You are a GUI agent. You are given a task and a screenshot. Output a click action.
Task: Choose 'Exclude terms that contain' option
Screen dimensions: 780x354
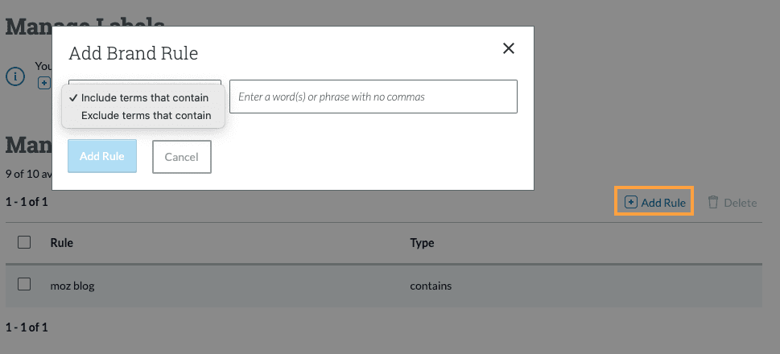[146, 115]
